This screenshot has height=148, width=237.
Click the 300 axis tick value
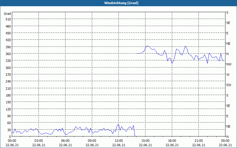pos(8,68)
